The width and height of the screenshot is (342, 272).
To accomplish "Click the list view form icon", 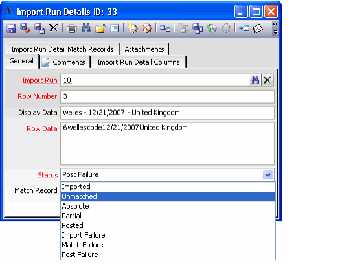I will [114, 28].
